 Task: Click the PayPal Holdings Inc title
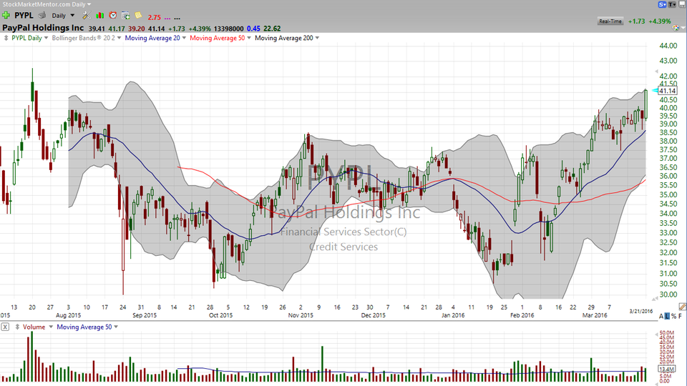click(43, 28)
